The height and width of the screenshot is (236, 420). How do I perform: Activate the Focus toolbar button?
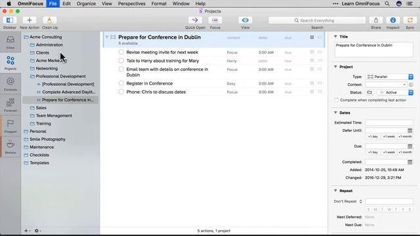tap(215, 20)
